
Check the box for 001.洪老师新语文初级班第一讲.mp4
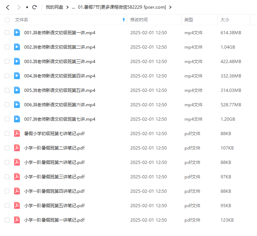(x=7, y=32)
